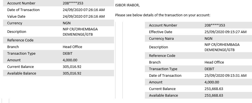Select the left Branch Head Office value
Image resolution: width=252 pixels, height=103 pixels.
pyautogui.click(x=72, y=47)
